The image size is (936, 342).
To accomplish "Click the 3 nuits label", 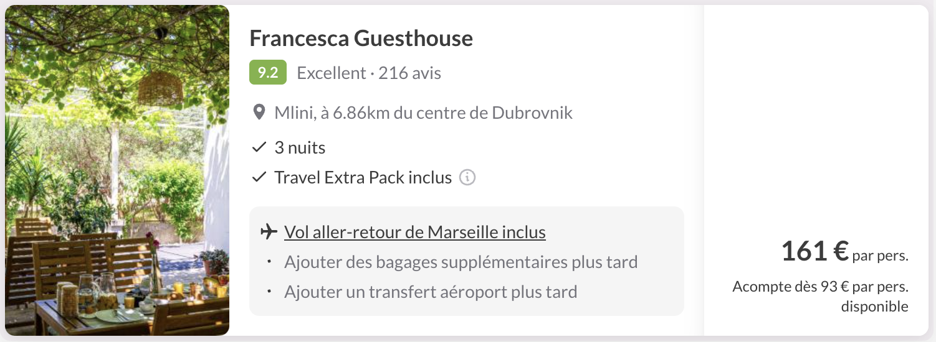I will [300, 148].
